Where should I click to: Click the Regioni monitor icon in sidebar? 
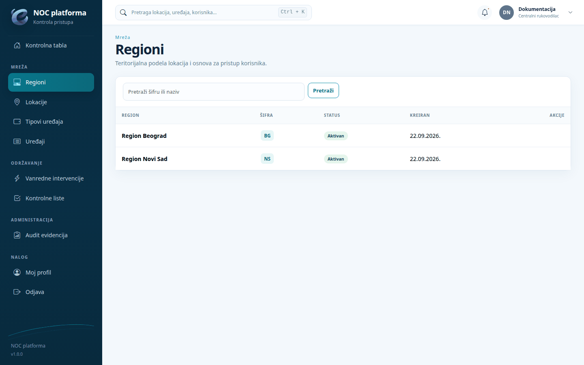tap(17, 82)
